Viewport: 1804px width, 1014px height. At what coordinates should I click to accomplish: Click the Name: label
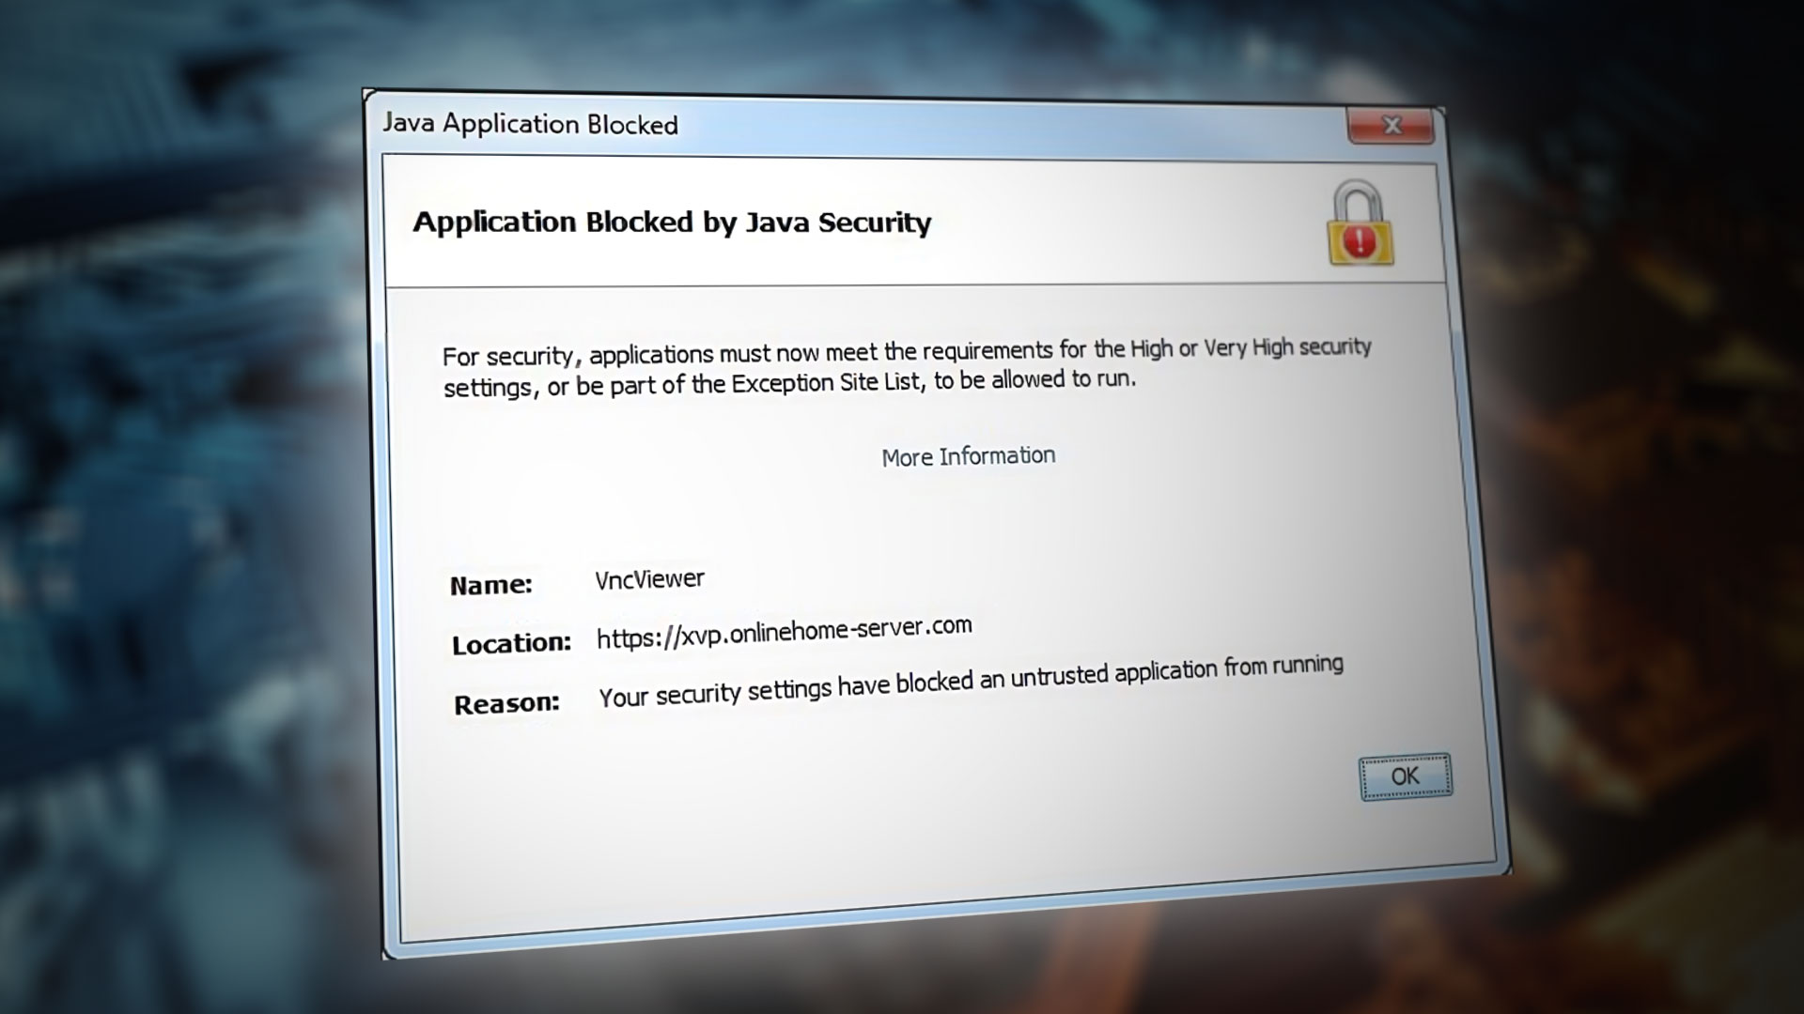click(x=490, y=586)
